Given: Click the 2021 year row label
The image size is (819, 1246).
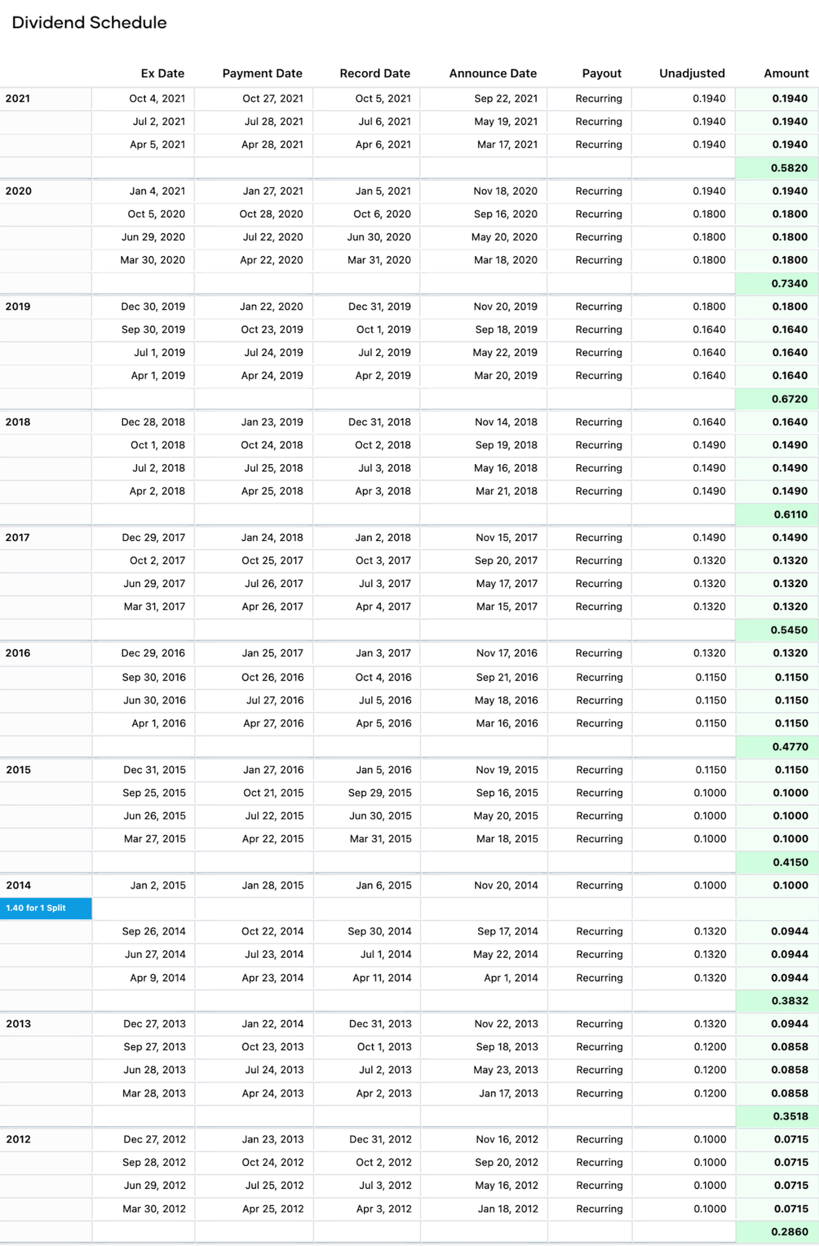Looking at the screenshot, I should coord(18,99).
